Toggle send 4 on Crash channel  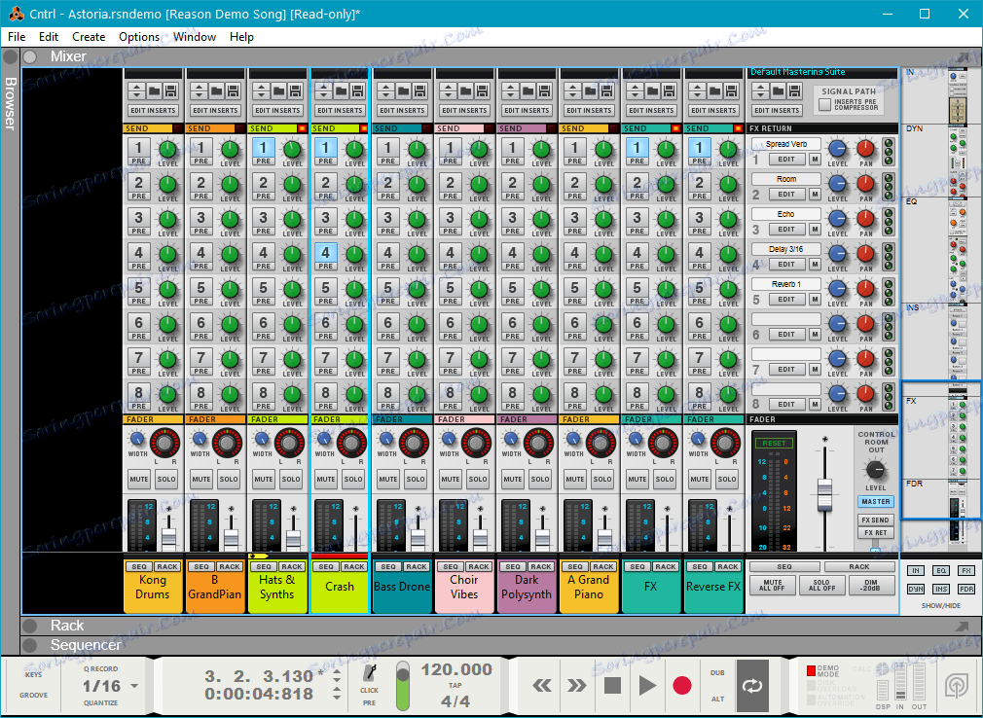tap(326, 254)
